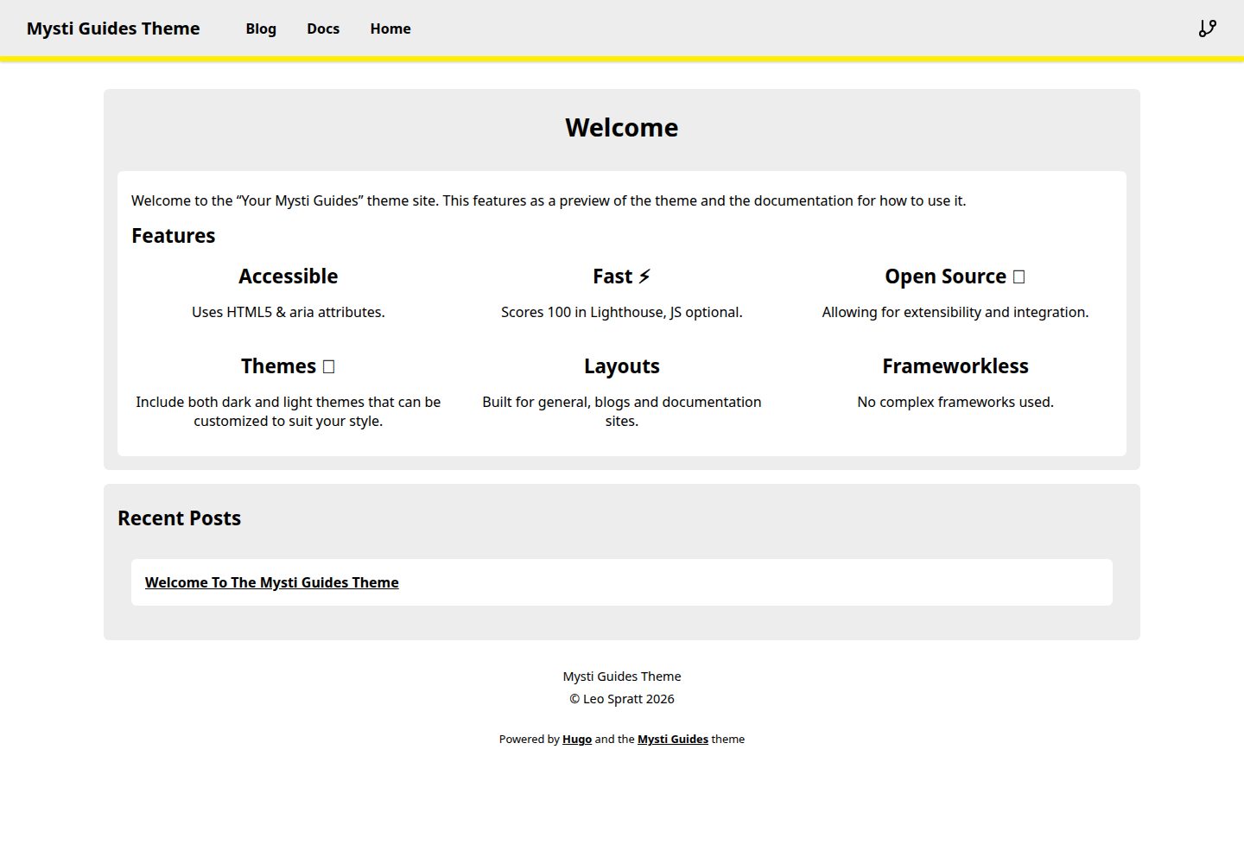Go to the Docs menu item

323,29
